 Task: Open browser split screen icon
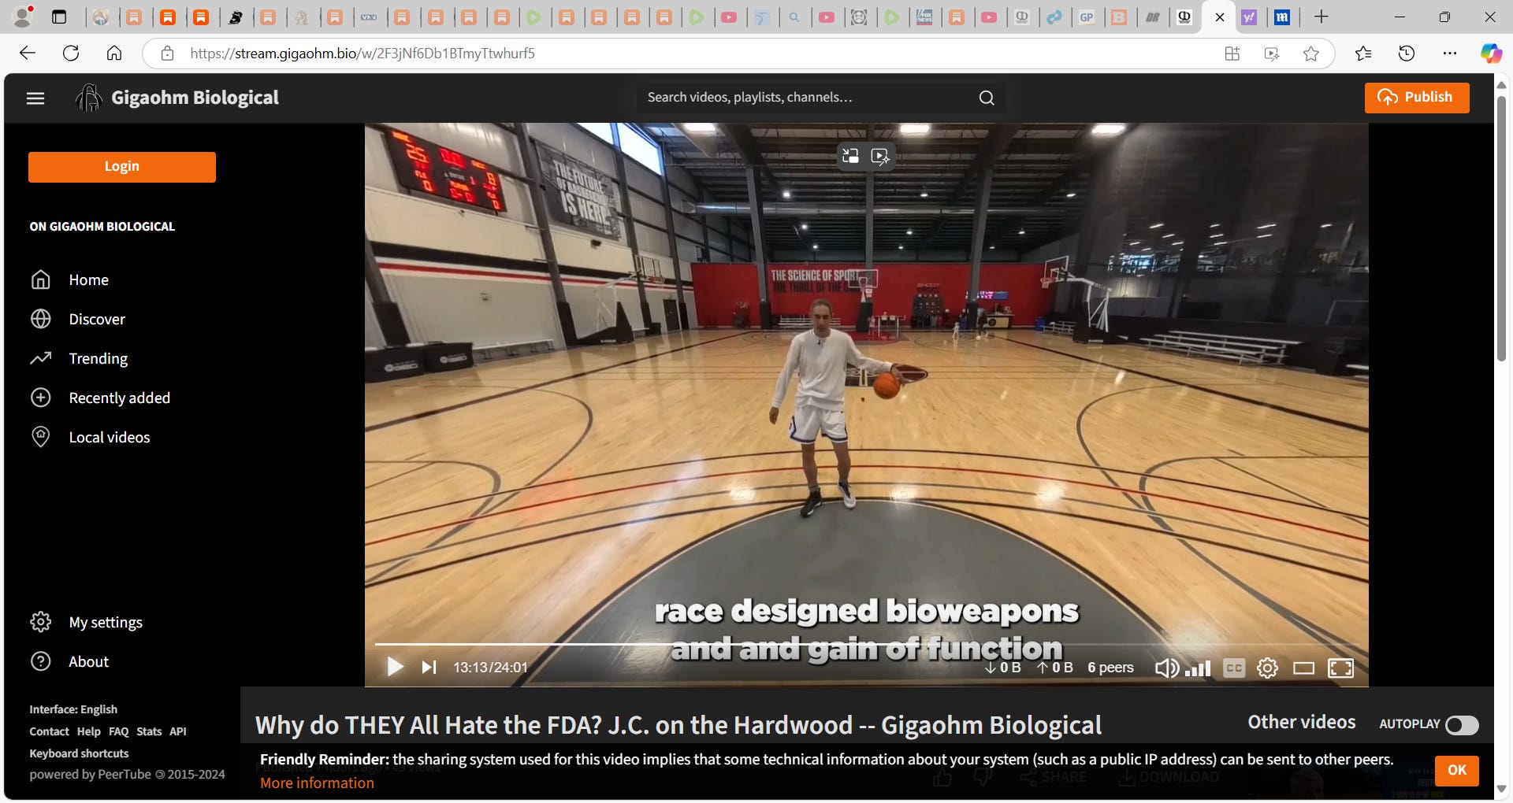[x=1232, y=54]
